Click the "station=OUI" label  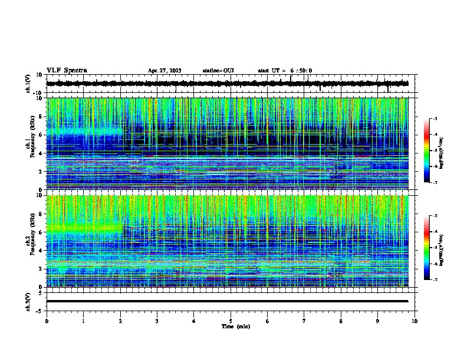coord(218,71)
